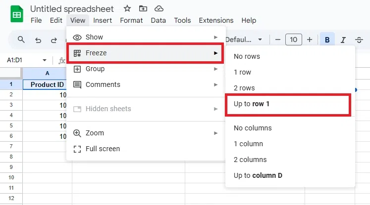This screenshot has width=370, height=205.
Task: Click the move to folder icon
Action: 143,9
